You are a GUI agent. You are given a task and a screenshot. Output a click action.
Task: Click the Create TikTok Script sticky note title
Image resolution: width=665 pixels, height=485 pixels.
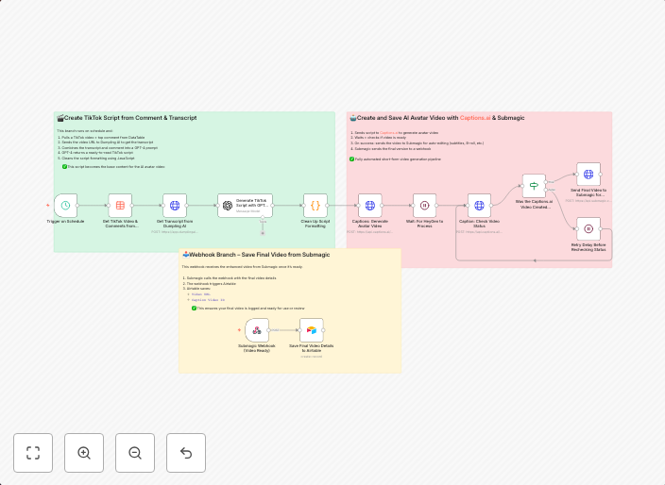pyautogui.click(x=129, y=118)
